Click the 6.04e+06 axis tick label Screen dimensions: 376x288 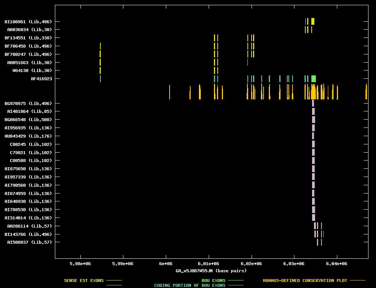(337, 264)
